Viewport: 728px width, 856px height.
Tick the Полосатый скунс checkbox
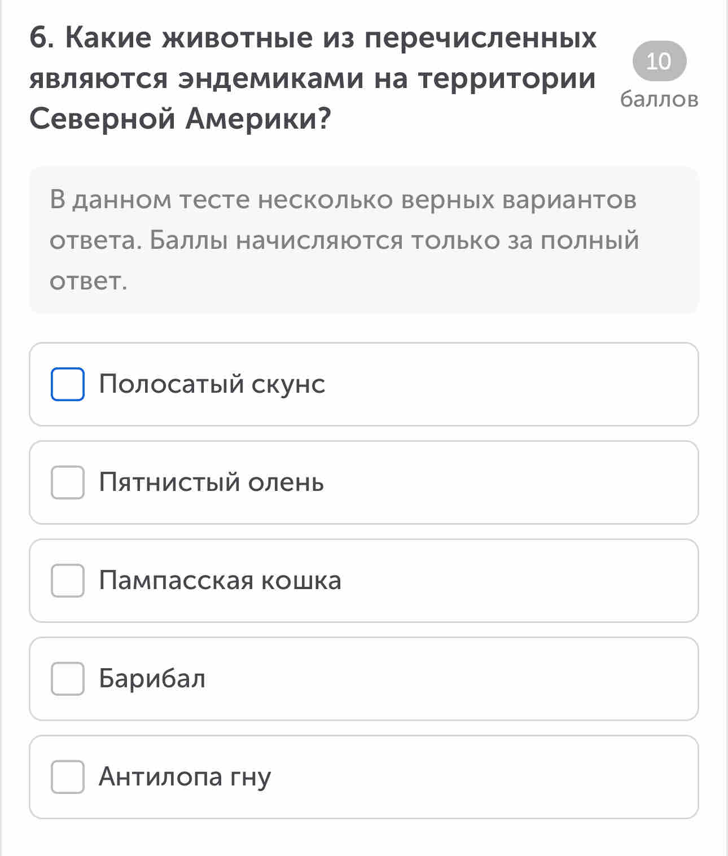[x=68, y=384]
